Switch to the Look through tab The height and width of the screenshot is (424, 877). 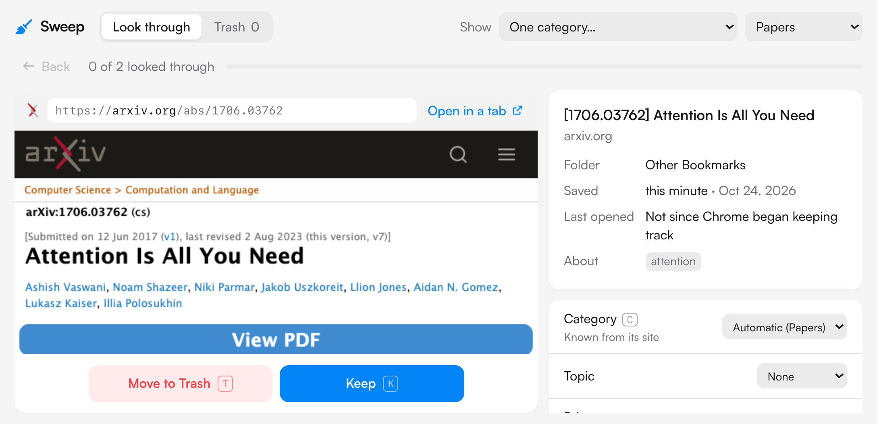pyautogui.click(x=152, y=27)
